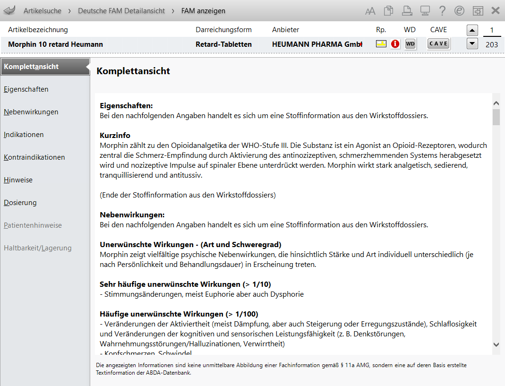Click the yellow Rp. prescription icon
505x386 pixels.
click(x=381, y=43)
